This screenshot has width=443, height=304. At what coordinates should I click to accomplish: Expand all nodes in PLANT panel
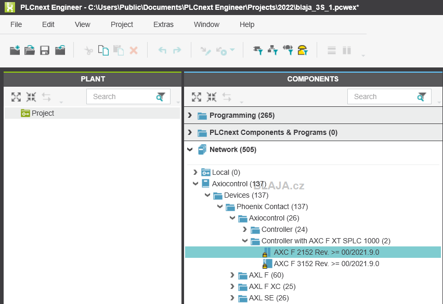point(16,97)
